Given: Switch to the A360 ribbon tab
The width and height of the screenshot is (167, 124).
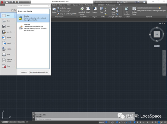Looking at the screenshot, I should pyautogui.click(x=69, y=5).
